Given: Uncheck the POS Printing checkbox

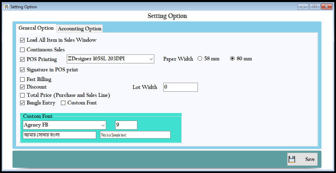Looking at the screenshot, I should [x=22, y=60].
